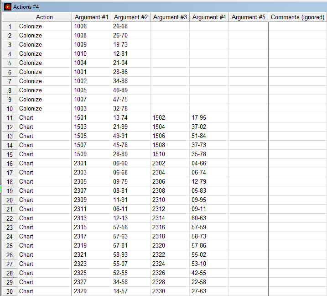Select row number 11 header

click(x=9, y=117)
